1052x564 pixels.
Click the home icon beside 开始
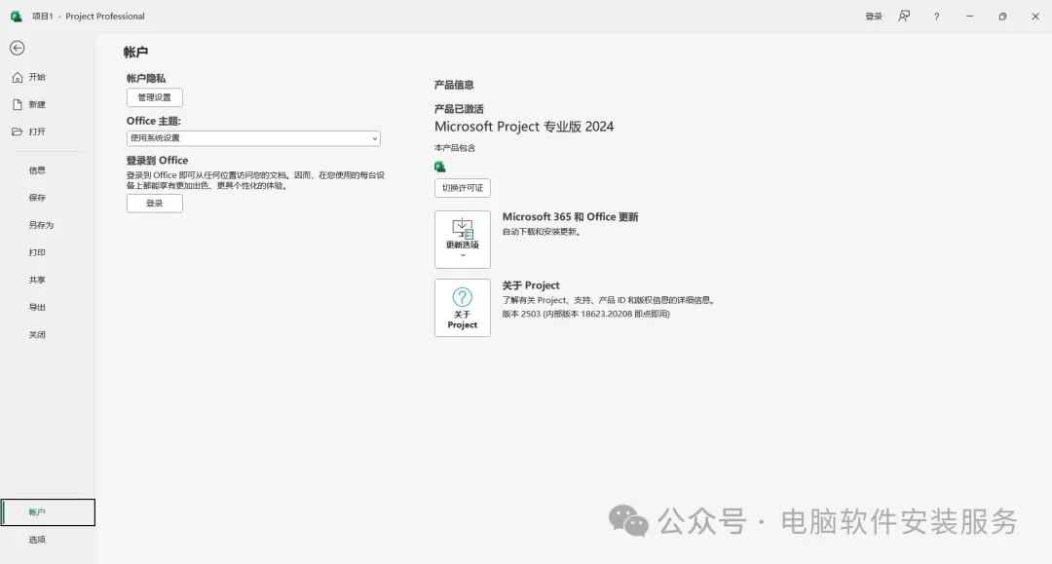pos(18,78)
